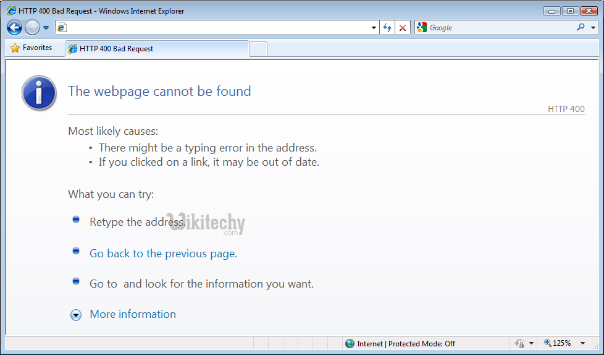The height and width of the screenshot is (355, 604).
Task: Click the 125% zoom level button
Action: [x=558, y=343]
